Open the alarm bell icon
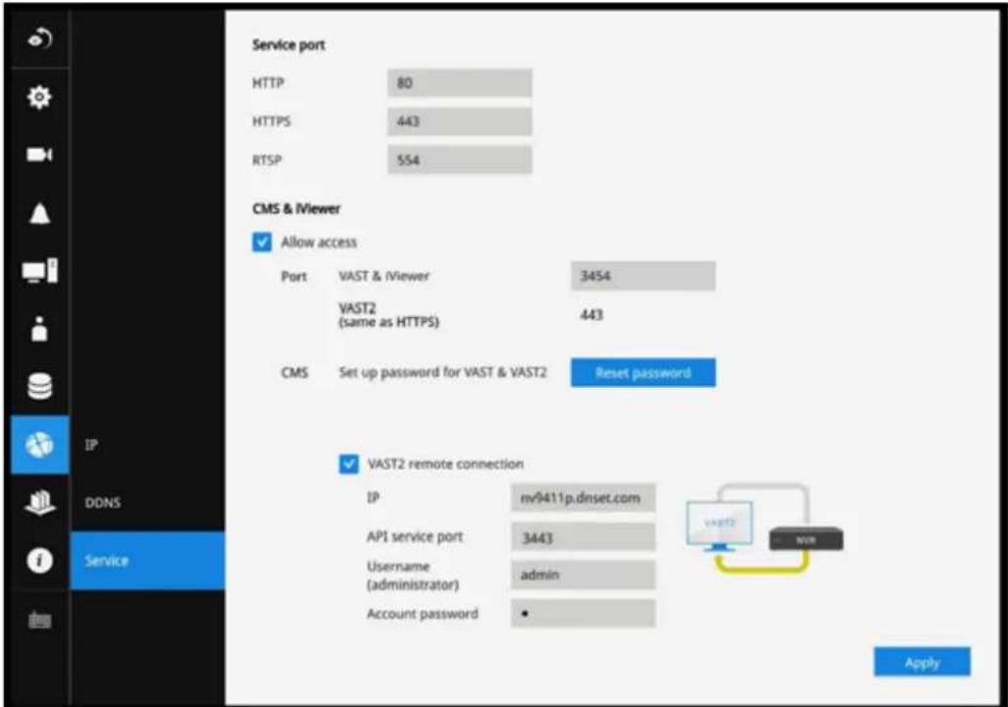Screen dimensions: 1008x707 coord(40,213)
